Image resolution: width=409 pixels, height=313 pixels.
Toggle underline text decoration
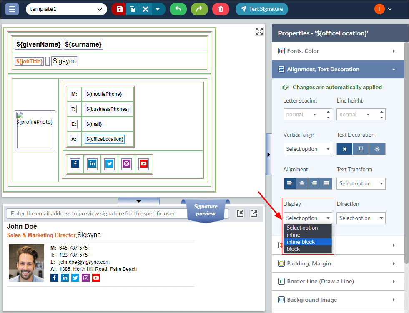(361, 149)
